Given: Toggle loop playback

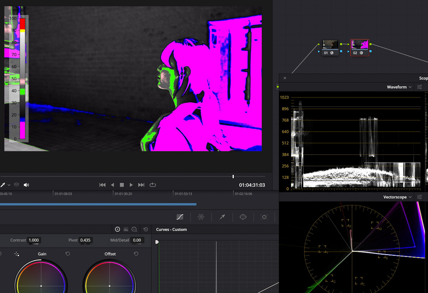Looking at the screenshot, I should click(153, 185).
